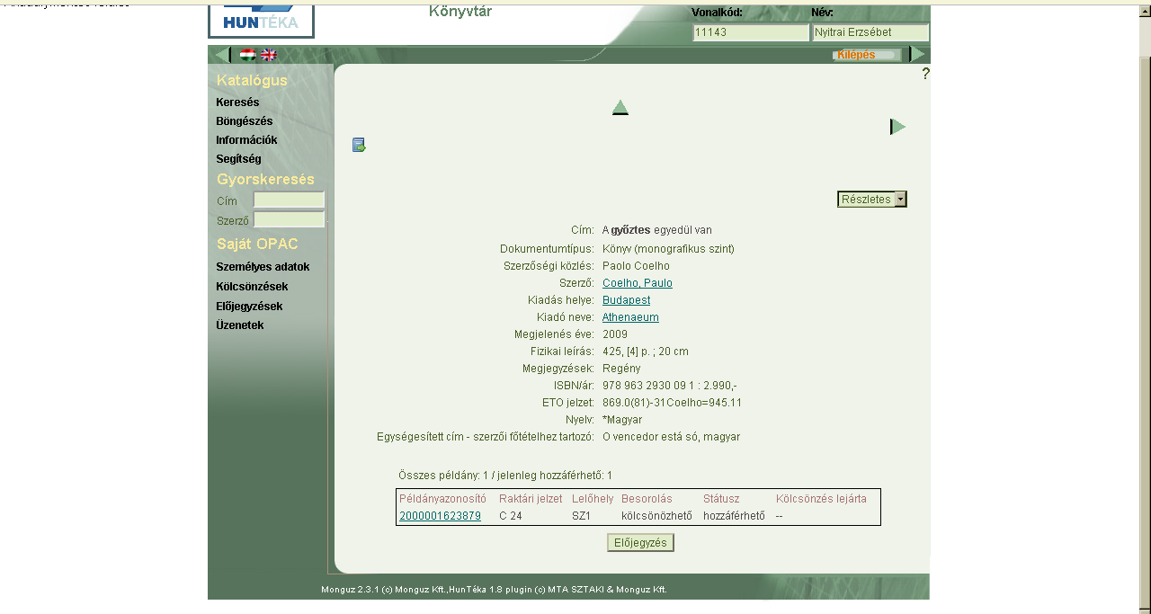Click the Katalógus section heading
Screen dimensions: 1151x614
(x=252, y=81)
